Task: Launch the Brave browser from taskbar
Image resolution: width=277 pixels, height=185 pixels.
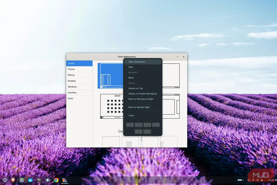Action: pos(13,180)
